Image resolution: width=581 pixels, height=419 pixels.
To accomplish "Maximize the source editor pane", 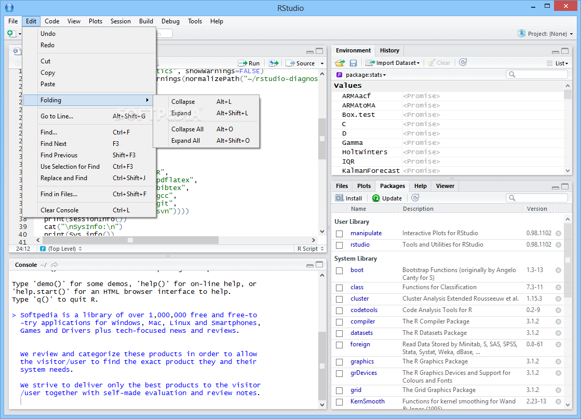I will [319, 51].
